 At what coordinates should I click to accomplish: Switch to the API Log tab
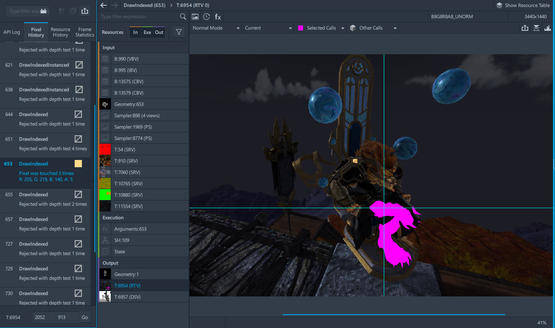pyautogui.click(x=12, y=32)
